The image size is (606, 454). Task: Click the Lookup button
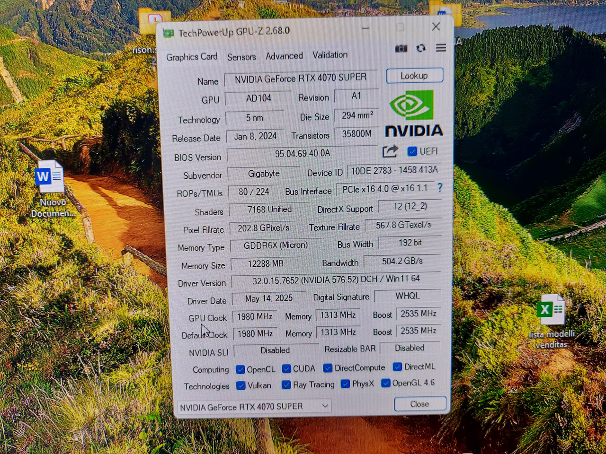[414, 76]
